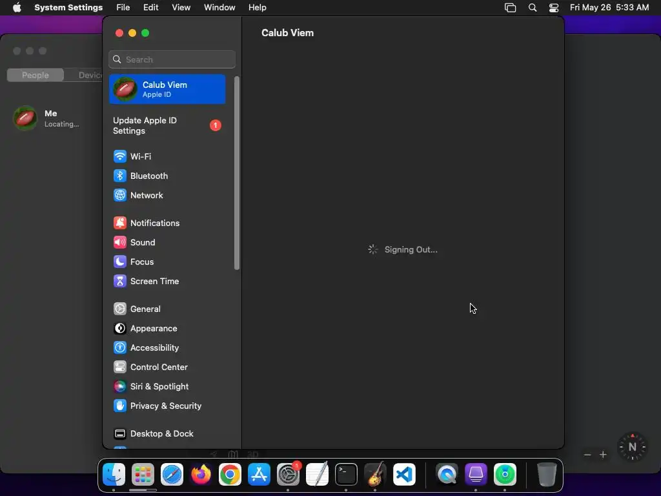This screenshot has width=661, height=496.
Task: Click the sidebar Search field
Action: pyautogui.click(x=172, y=59)
